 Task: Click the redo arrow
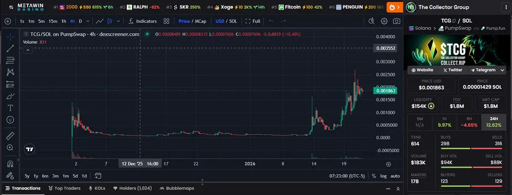point(284,21)
